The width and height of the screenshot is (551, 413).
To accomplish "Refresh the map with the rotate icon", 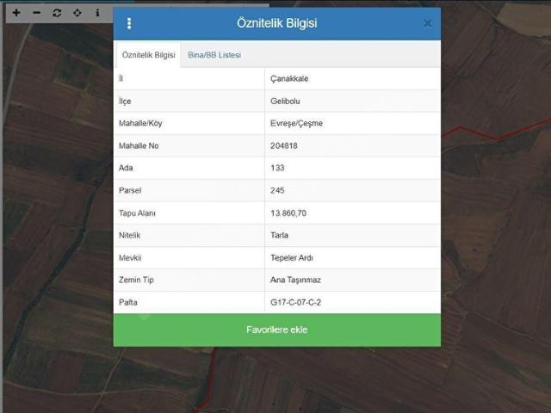I will pyautogui.click(x=57, y=13).
